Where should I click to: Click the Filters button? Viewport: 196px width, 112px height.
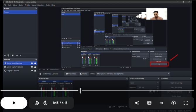click(x=83, y=74)
